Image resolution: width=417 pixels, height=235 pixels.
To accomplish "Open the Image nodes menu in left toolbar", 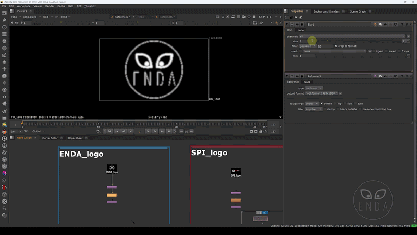I will 4,13.
